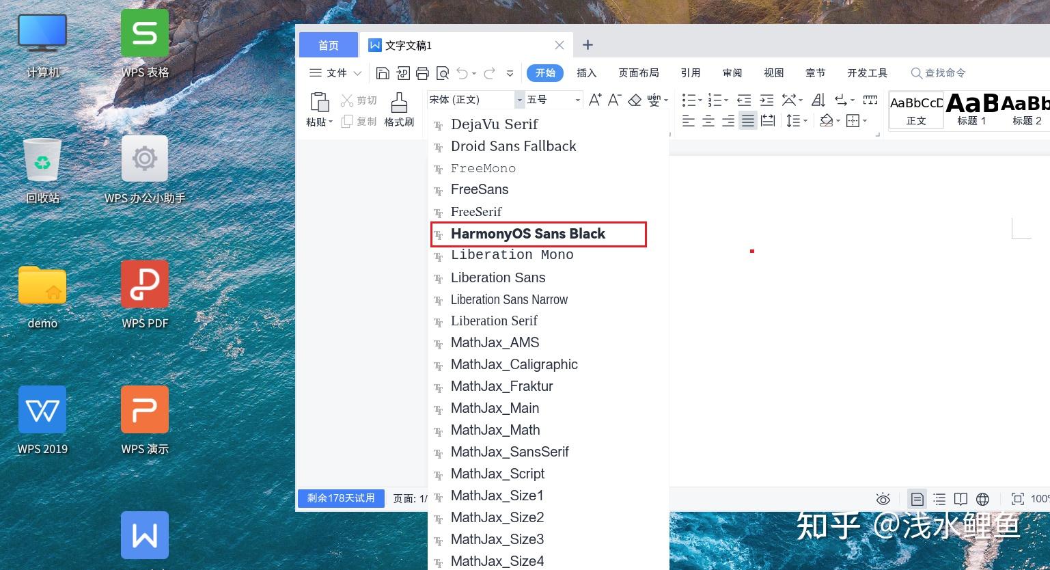This screenshot has height=570, width=1050.
Task: Decrease font size with A- icon
Action: click(614, 100)
